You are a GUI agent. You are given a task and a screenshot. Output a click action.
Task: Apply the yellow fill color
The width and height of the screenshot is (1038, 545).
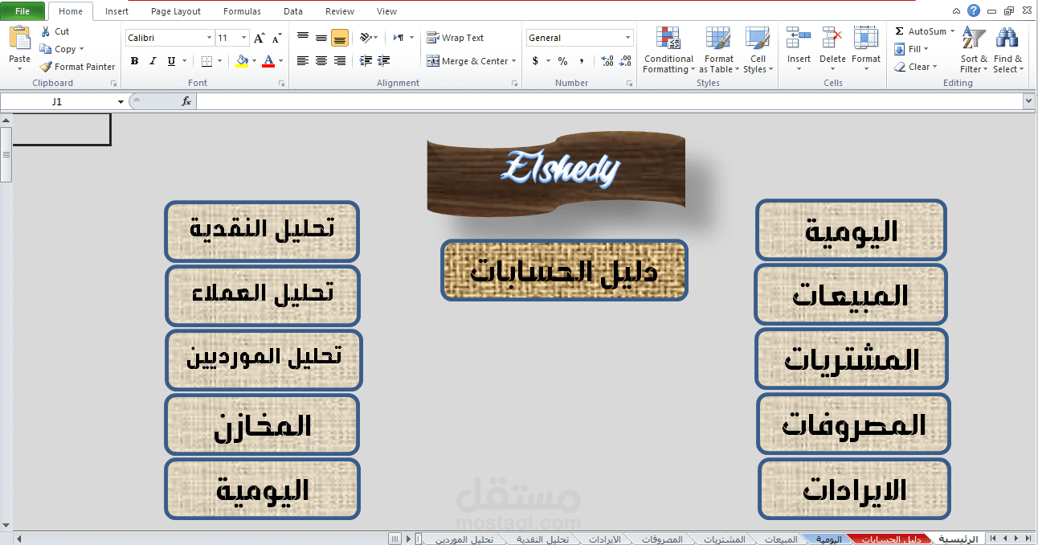coord(242,61)
